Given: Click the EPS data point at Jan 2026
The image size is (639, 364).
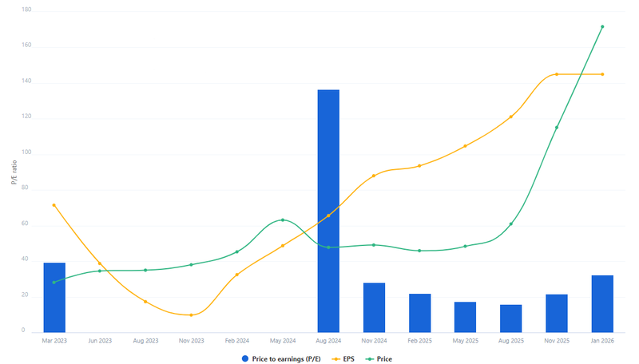Looking at the screenshot, I should tap(602, 74).
